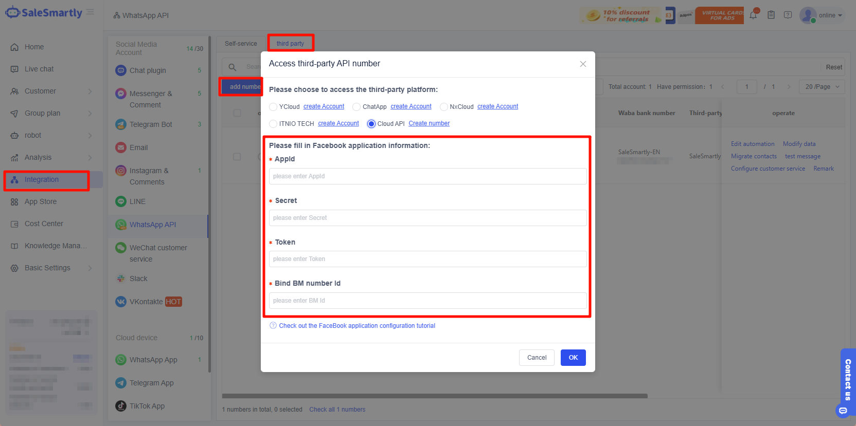Expand the Customer menu chevron
The height and width of the screenshot is (426, 856).
pyautogui.click(x=90, y=91)
